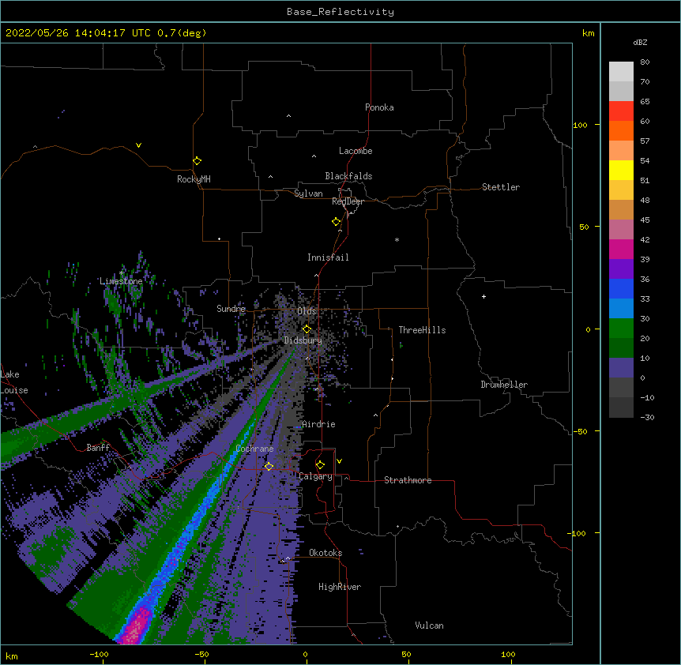Screen dimensions: 681x665
Task: Click the bright green legend swatch for 20-30 dBZ
Action: tap(621, 329)
